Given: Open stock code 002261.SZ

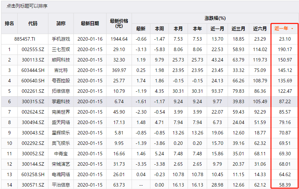Looking at the screenshot, I should tap(33, 91).
